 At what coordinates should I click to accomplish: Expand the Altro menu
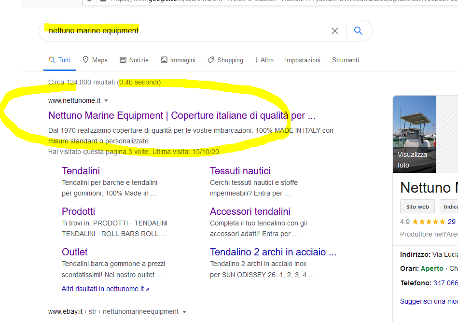pyautogui.click(x=264, y=60)
